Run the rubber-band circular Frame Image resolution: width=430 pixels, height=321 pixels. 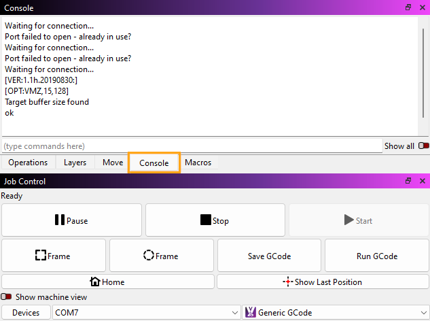pyautogui.click(x=161, y=256)
